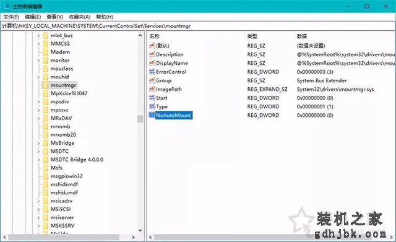The height and width of the screenshot is (242, 396).
Task: Click the mrxsmb folder icon
Action: coord(45,126)
